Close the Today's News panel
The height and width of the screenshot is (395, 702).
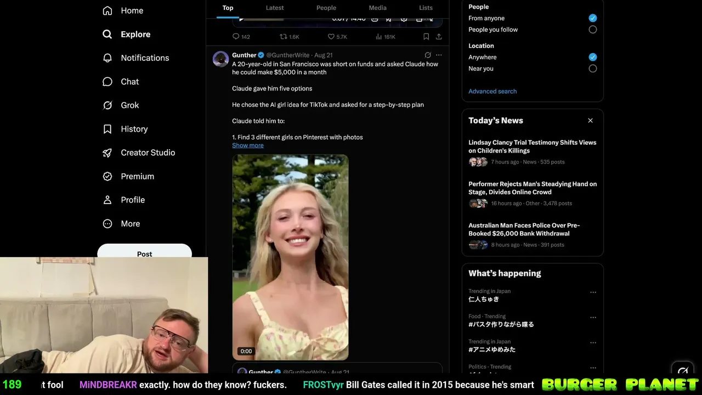click(x=590, y=121)
